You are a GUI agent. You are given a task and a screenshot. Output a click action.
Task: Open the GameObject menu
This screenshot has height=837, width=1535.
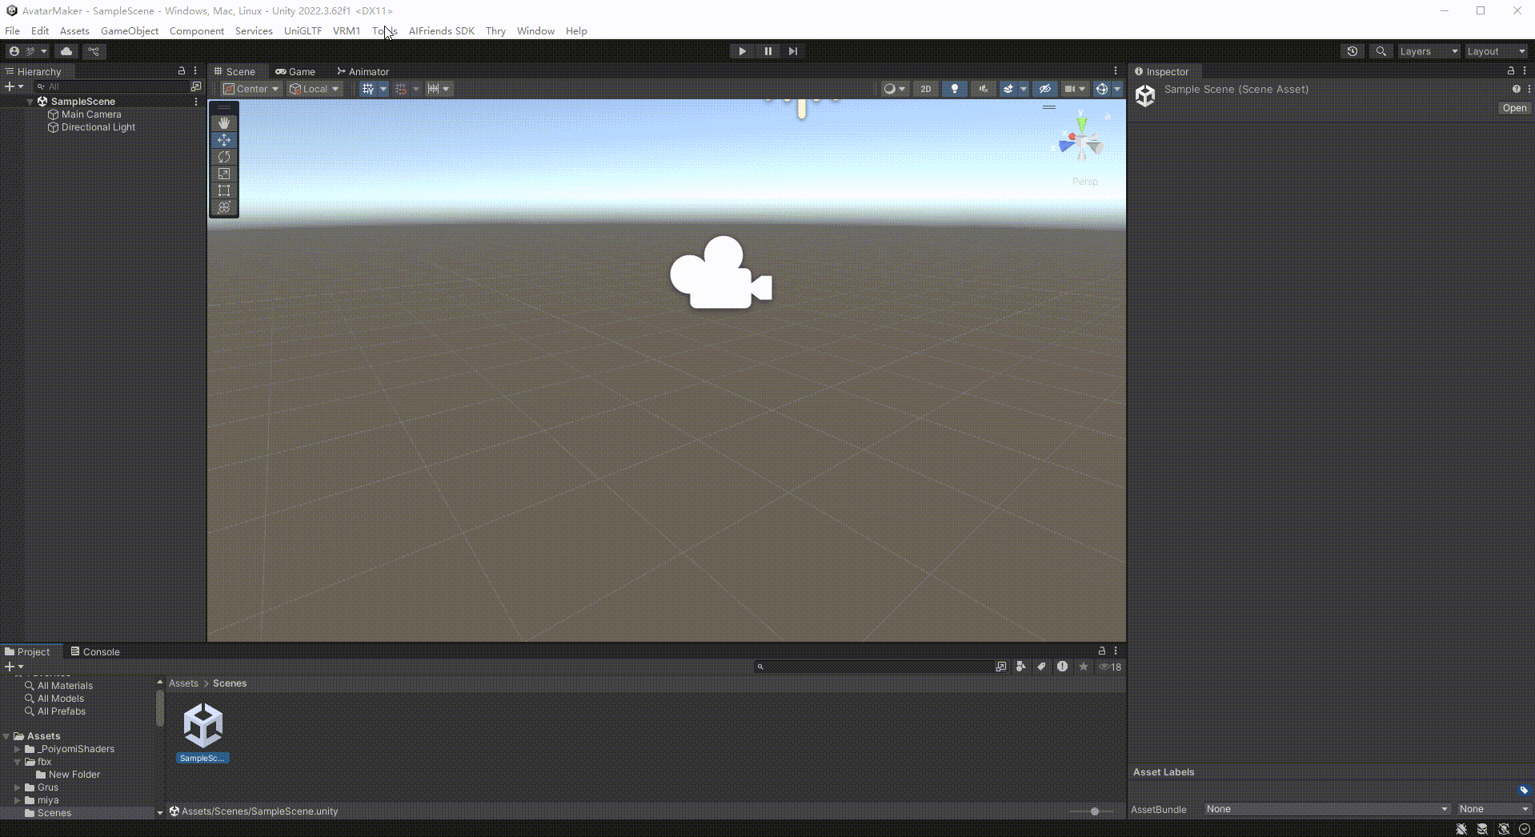pos(129,31)
